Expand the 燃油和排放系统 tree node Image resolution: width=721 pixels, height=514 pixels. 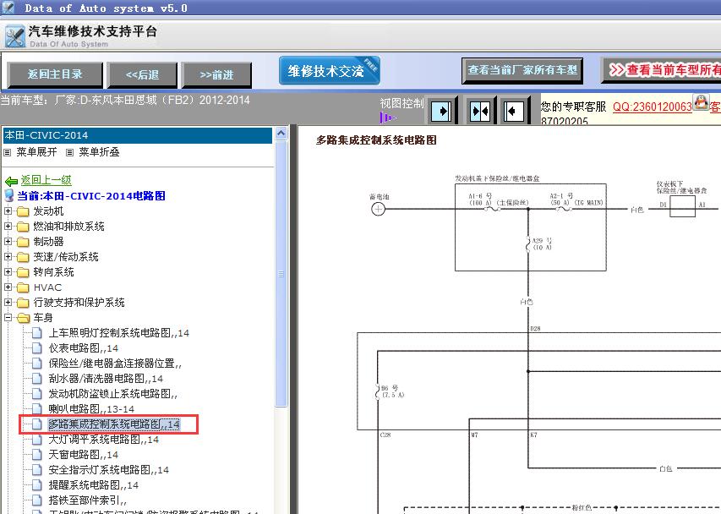click(x=8, y=227)
